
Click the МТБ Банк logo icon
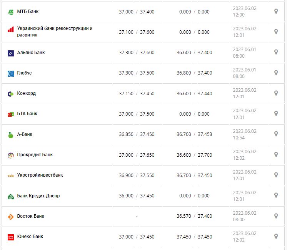point(11,12)
